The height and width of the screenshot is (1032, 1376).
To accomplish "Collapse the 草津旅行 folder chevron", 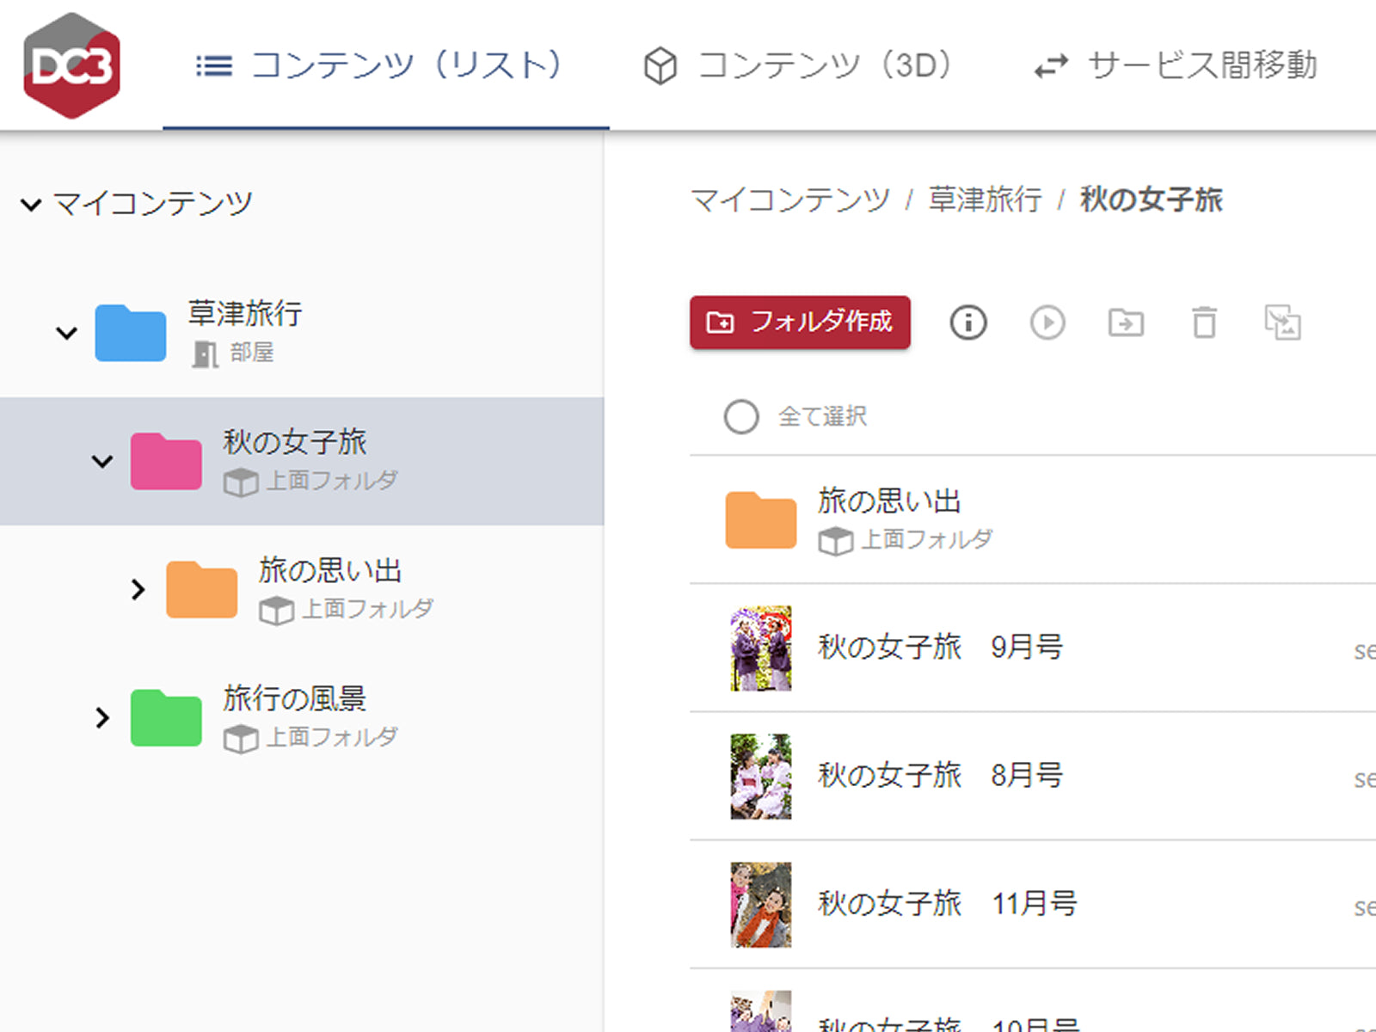I will tap(66, 333).
